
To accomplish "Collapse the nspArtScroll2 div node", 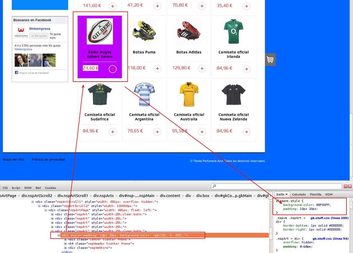I will tap(39, 206).
